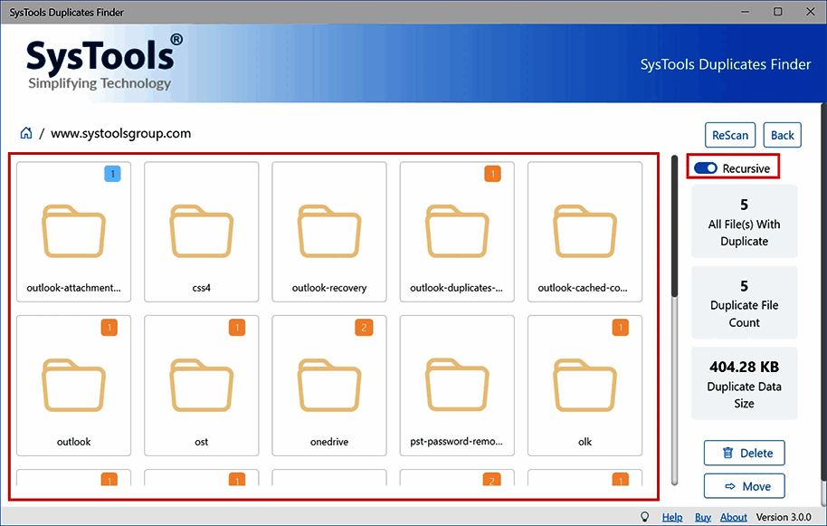The image size is (827, 526).
Task: Click the light bulb icon in the status bar
Action: [645, 516]
